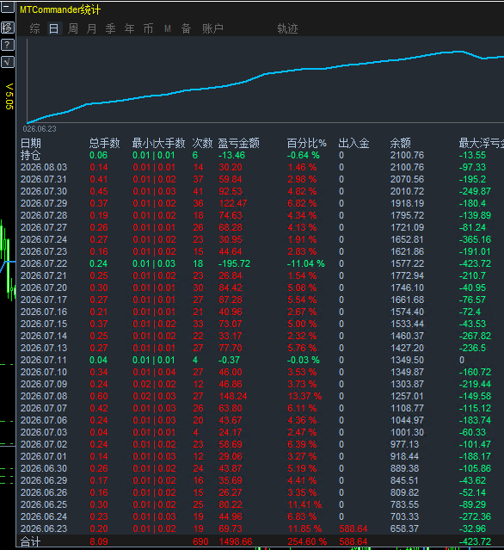This screenshot has height=550, width=504.
Task: Collapse panel with the minus button
Action: (8, 7)
